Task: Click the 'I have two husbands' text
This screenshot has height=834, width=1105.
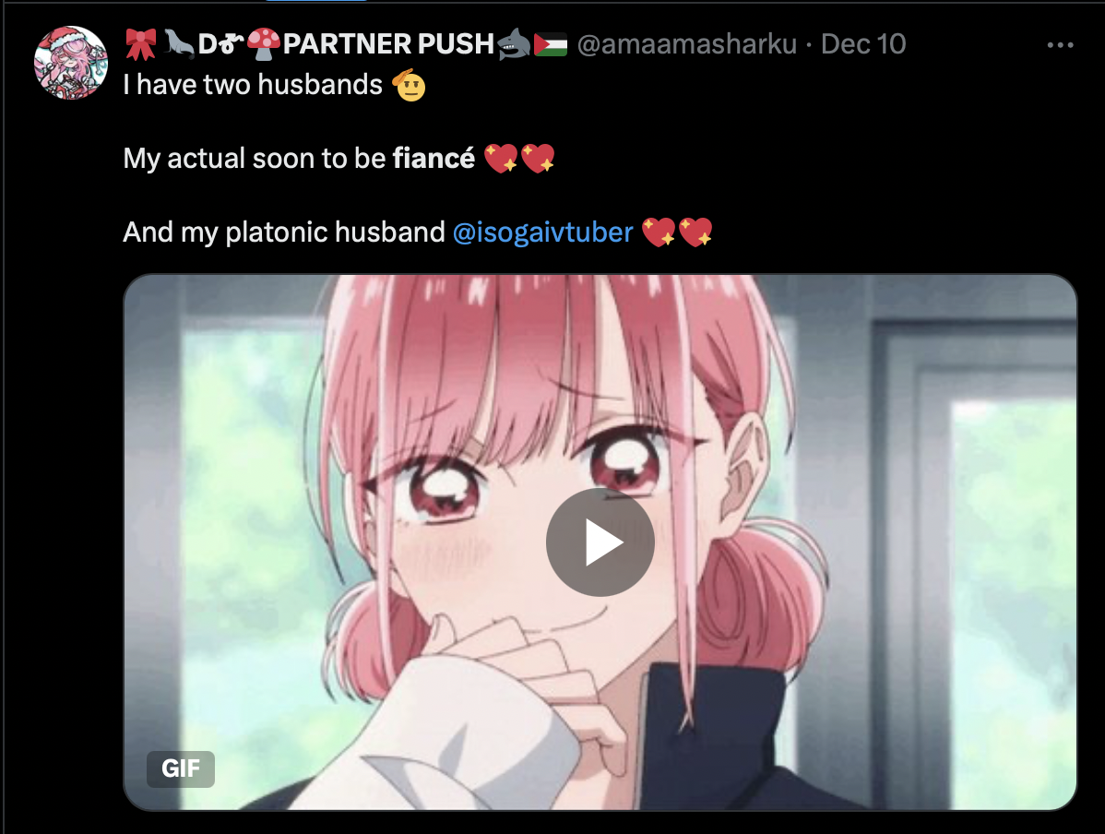Action: tap(253, 85)
